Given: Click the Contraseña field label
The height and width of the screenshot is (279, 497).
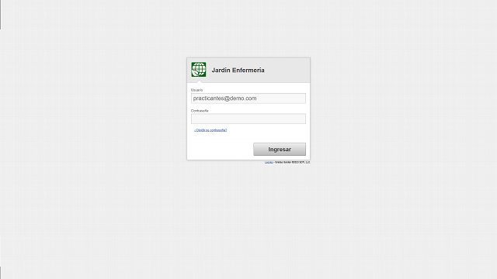Looking at the screenshot, I should point(200,111).
